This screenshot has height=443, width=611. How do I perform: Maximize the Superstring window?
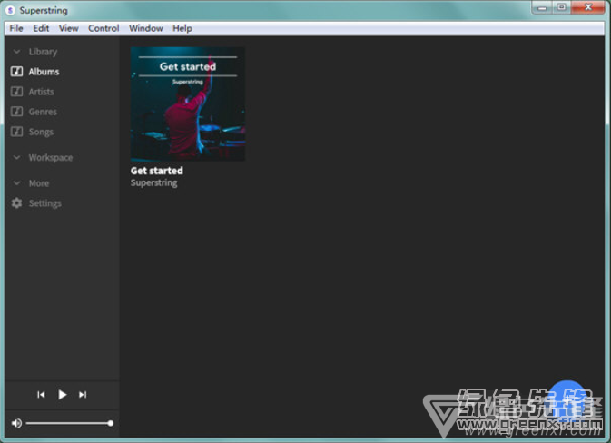(x=561, y=7)
